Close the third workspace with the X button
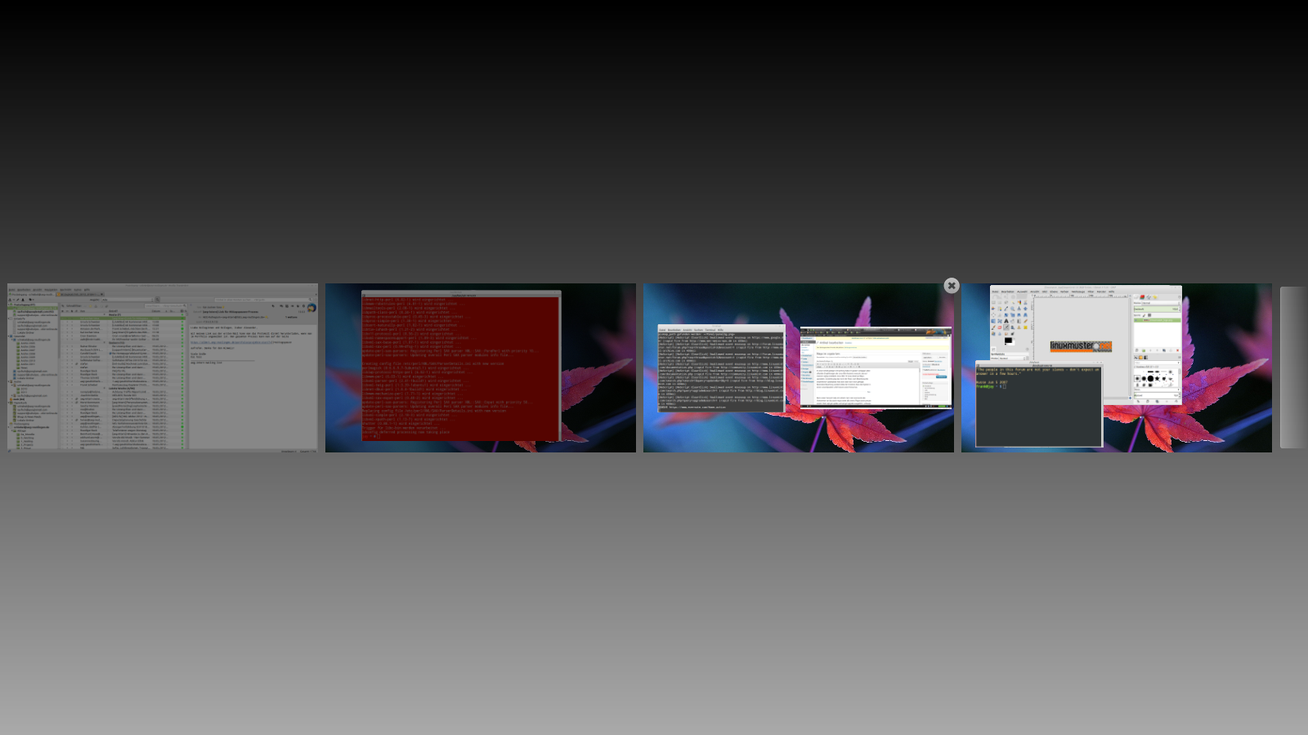 951,285
